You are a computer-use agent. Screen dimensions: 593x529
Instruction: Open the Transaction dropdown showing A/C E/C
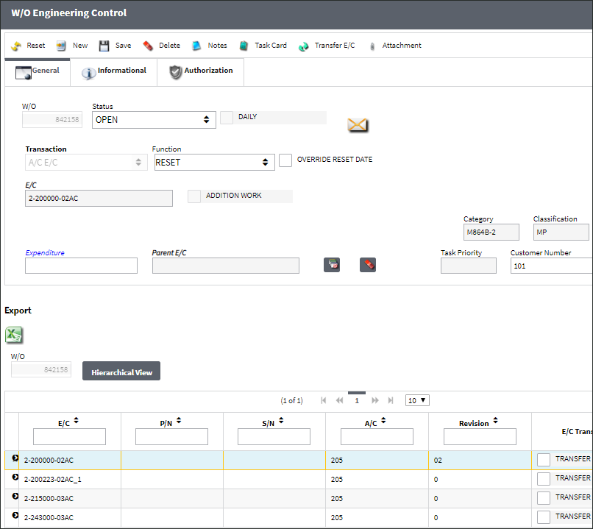pos(86,162)
